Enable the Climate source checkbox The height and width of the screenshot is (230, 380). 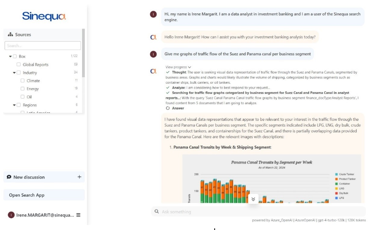pyautogui.click(x=23, y=81)
